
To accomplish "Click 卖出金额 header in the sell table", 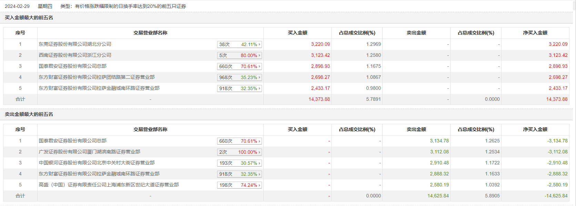I will coord(416,129).
